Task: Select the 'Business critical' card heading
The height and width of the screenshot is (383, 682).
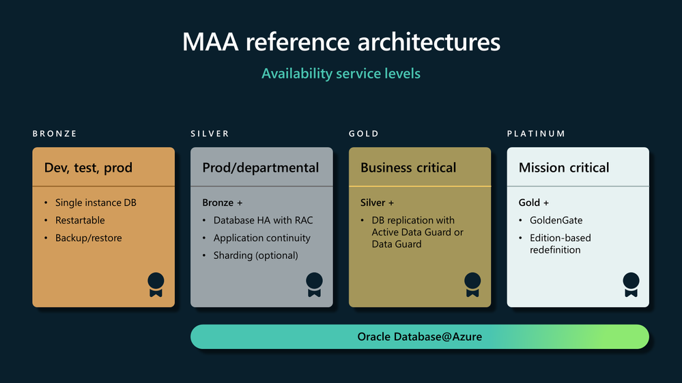Action: pos(408,168)
